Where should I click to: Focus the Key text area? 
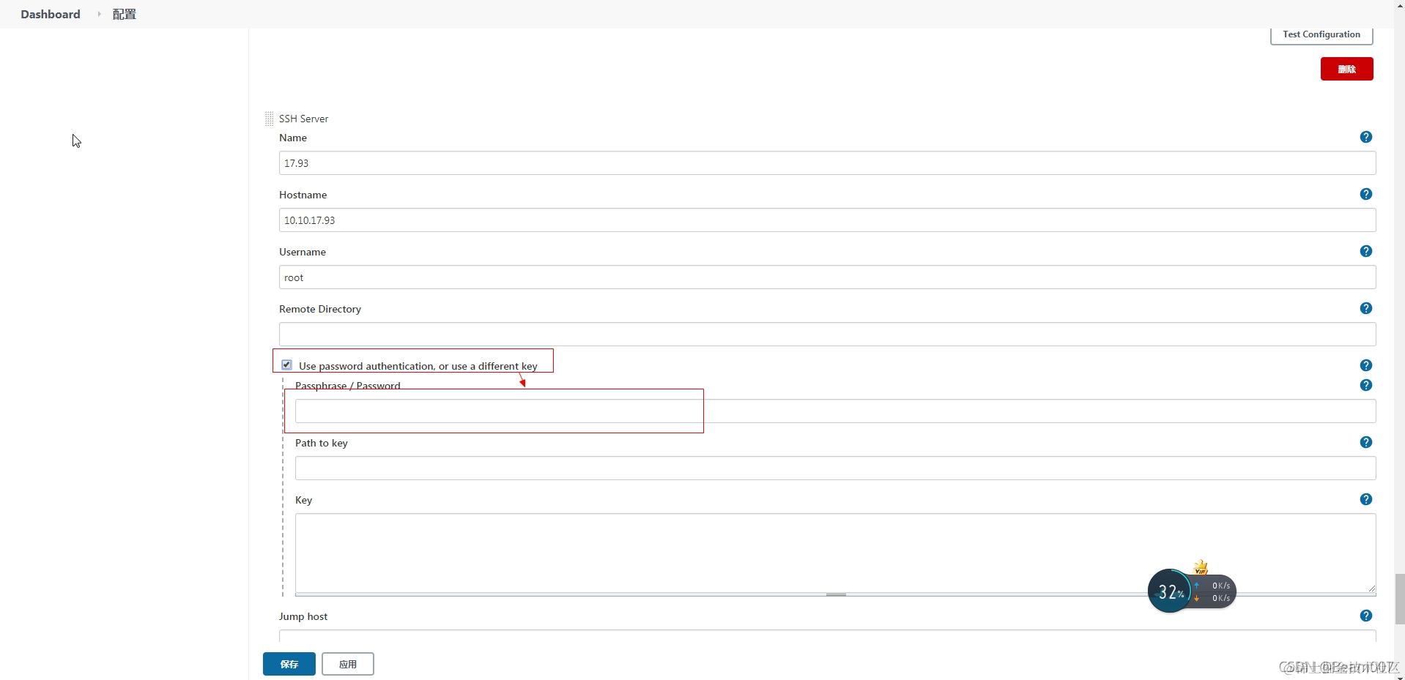835,553
